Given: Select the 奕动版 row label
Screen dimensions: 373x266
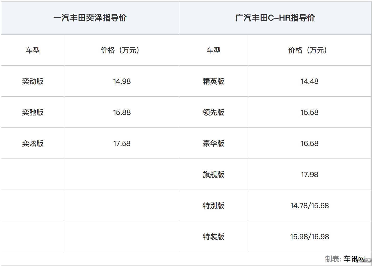Looking at the screenshot, I should click(x=33, y=81).
